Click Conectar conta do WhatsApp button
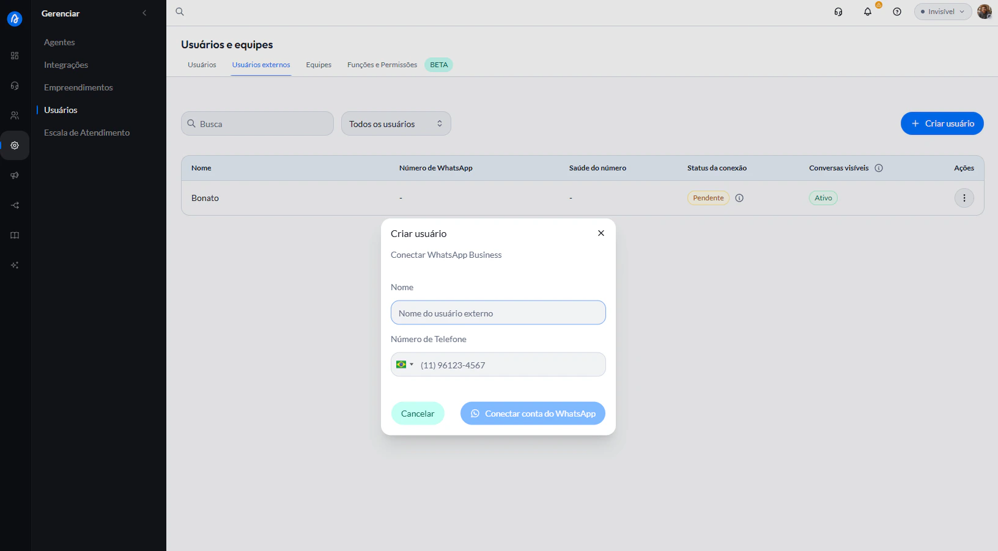The image size is (998, 551). click(x=533, y=414)
